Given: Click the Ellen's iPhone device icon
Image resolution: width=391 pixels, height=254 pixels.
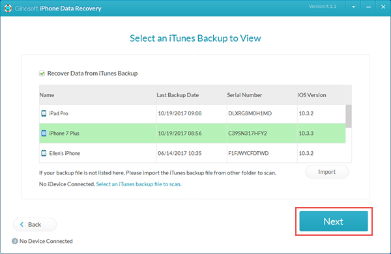Looking at the screenshot, I should (x=44, y=153).
